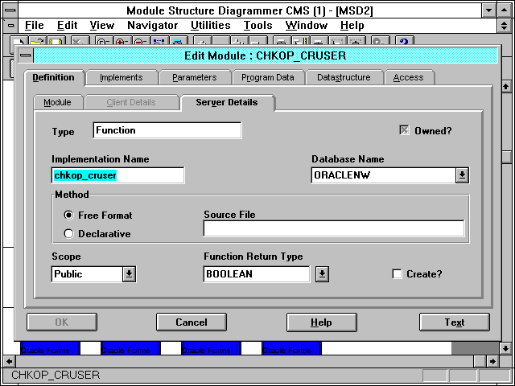
Task: Select the Free Format radio button
Action: pos(69,216)
